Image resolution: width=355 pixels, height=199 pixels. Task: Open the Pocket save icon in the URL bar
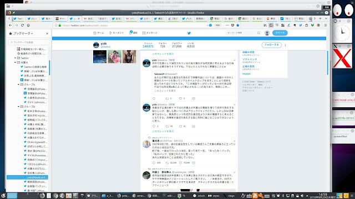coord(232,25)
